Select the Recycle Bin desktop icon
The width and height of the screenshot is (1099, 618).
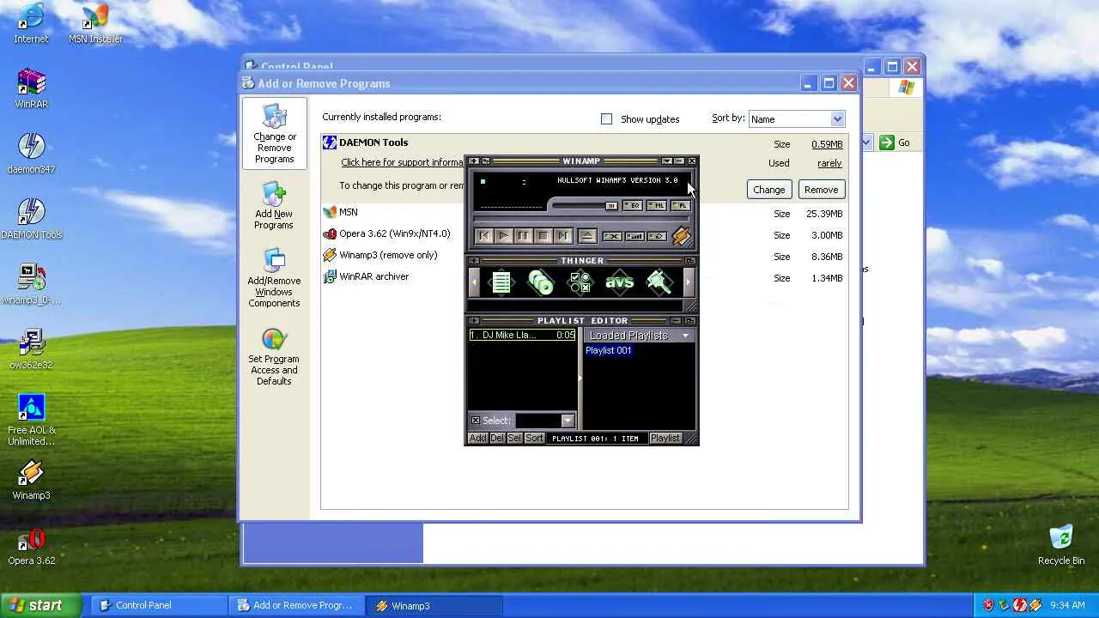[x=1061, y=545]
